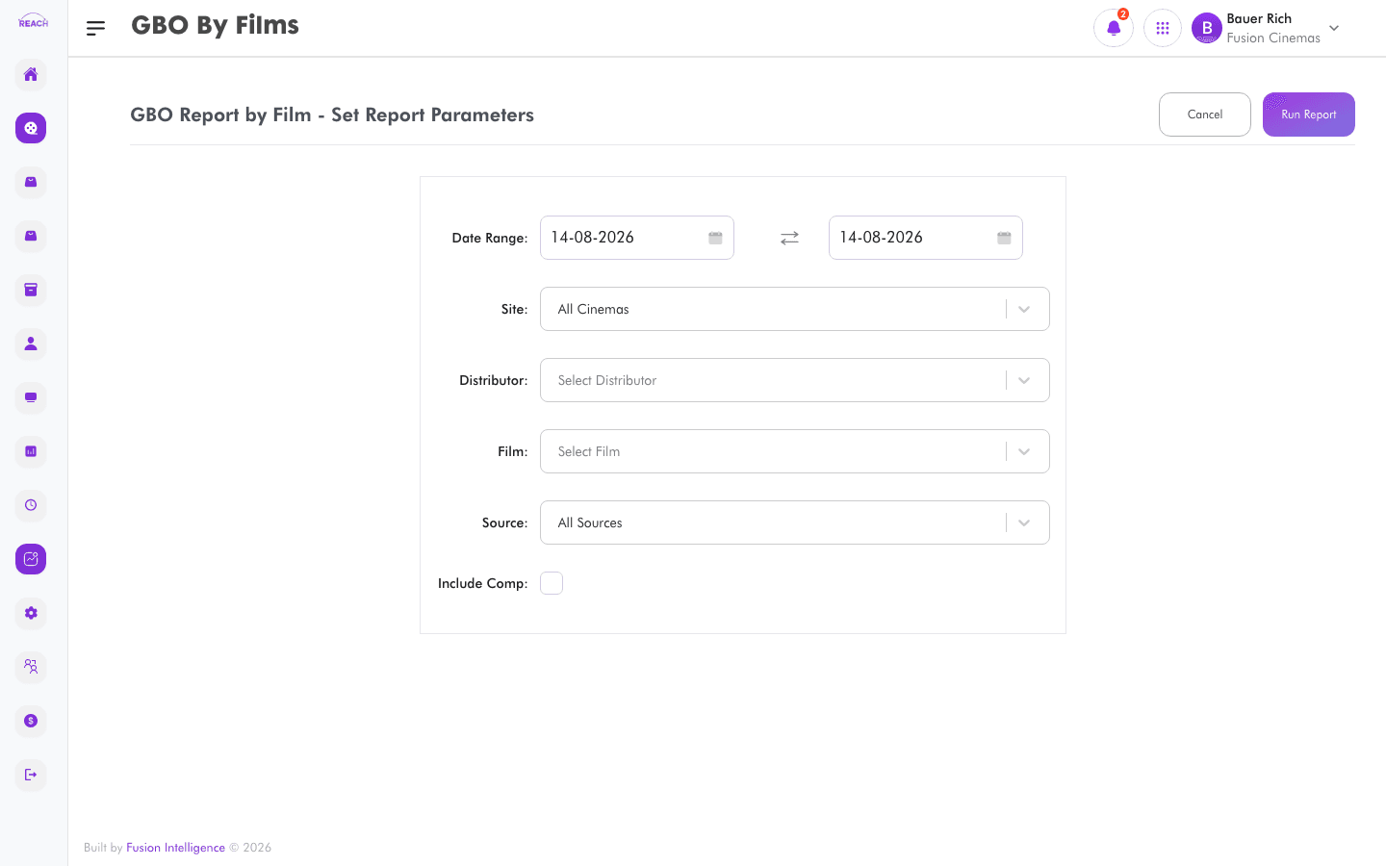Viewport: 1386px width, 866px height.
Task: Click the clock icon in sidebar
Action: [x=31, y=505]
